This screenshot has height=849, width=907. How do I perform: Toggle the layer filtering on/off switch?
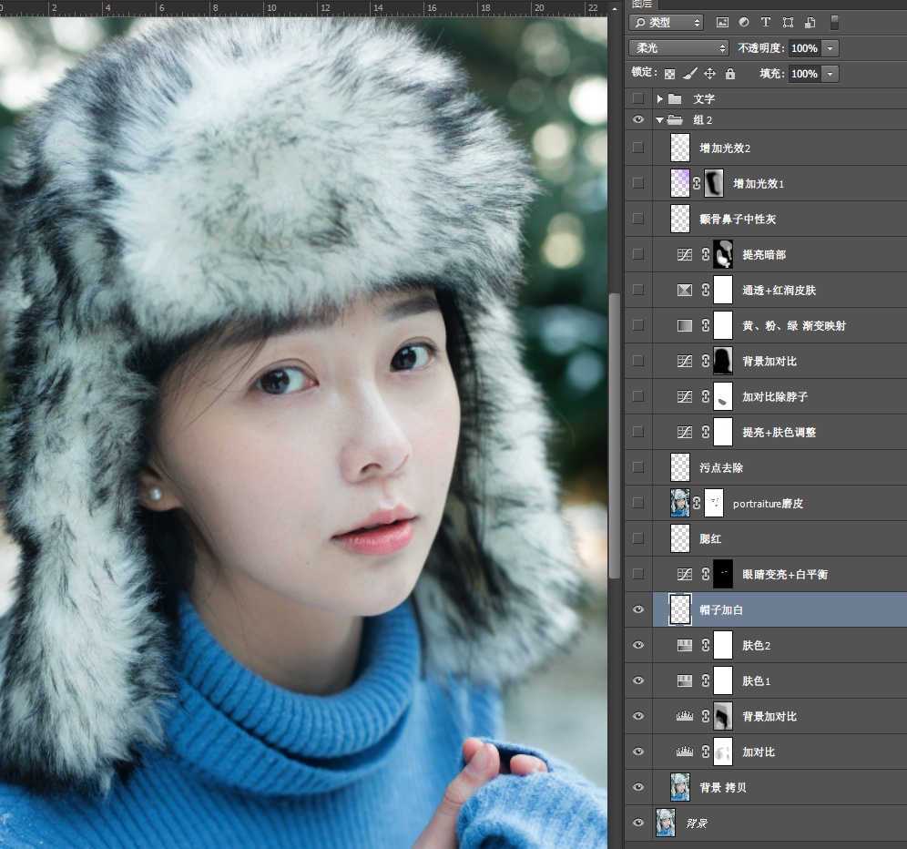coord(834,23)
